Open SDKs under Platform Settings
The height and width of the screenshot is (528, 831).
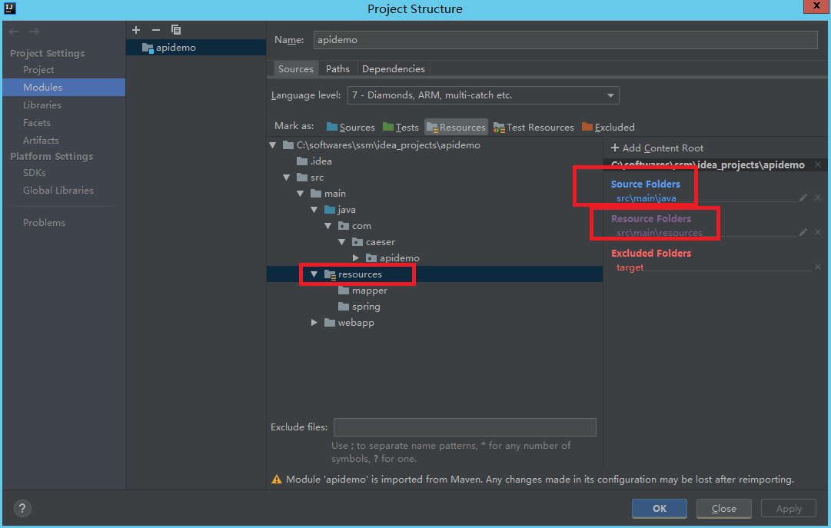pos(35,173)
